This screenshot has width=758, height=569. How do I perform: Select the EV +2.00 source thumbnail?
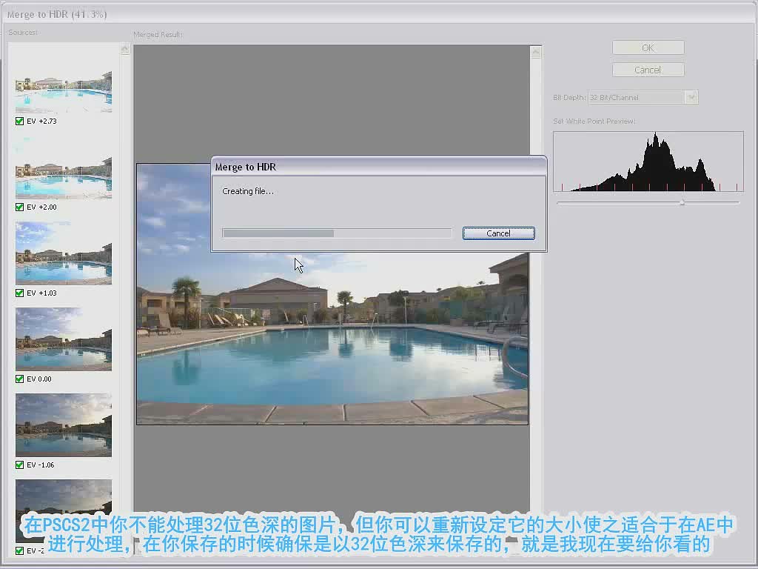click(64, 177)
